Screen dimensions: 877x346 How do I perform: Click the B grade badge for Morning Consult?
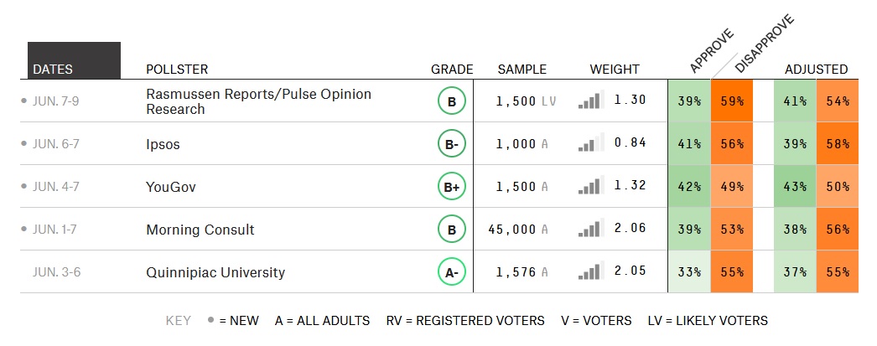point(451,229)
